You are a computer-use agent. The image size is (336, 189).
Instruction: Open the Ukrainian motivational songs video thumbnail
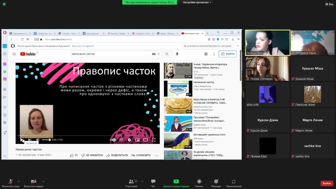(x=178, y=141)
